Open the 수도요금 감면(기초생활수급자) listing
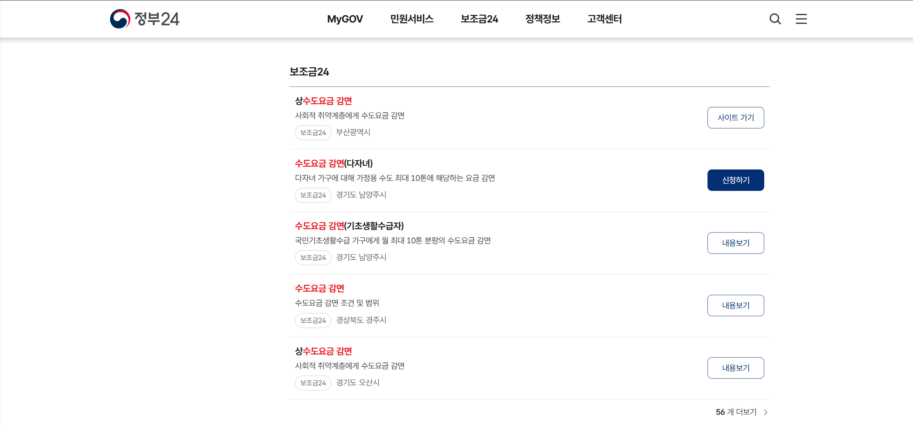Viewport: 913px width, 425px height. click(349, 226)
